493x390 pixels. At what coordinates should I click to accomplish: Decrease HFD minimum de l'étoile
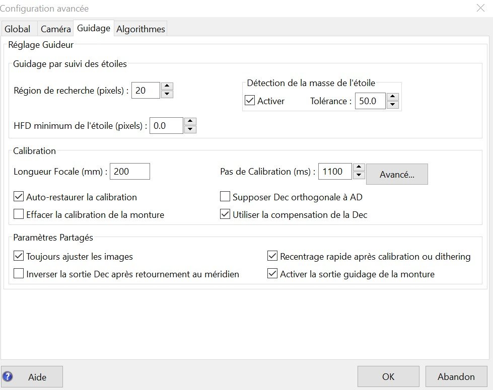point(190,129)
